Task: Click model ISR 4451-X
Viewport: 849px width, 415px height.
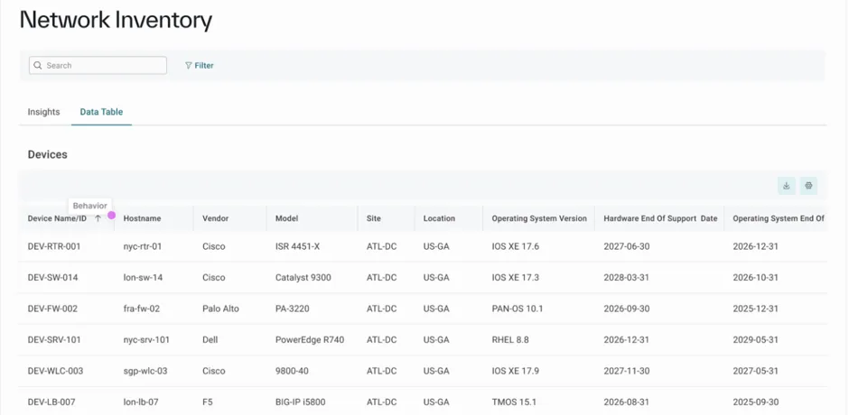Action: (298, 246)
